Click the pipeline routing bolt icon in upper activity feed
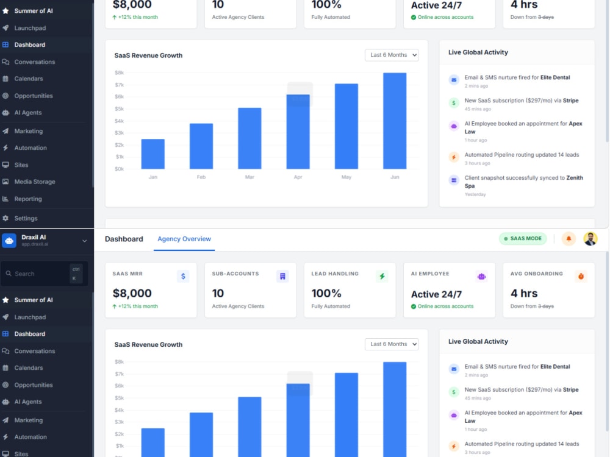 [454, 157]
